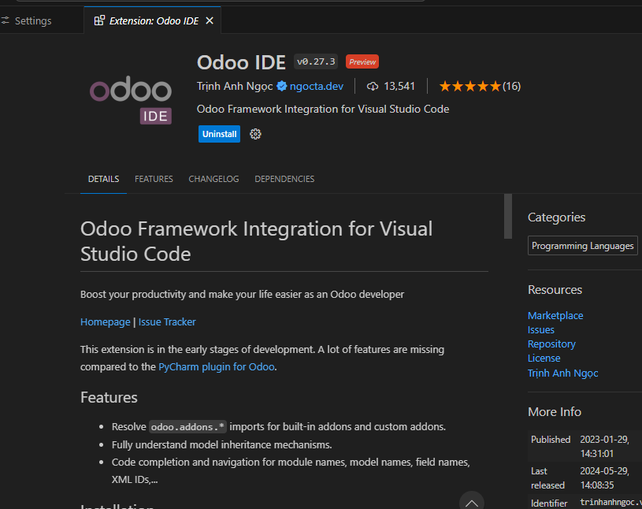The image size is (642, 509).
Task: Click the five-star rating
Action: 470,86
